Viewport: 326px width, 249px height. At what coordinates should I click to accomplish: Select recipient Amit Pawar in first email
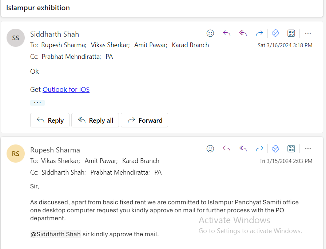click(151, 45)
